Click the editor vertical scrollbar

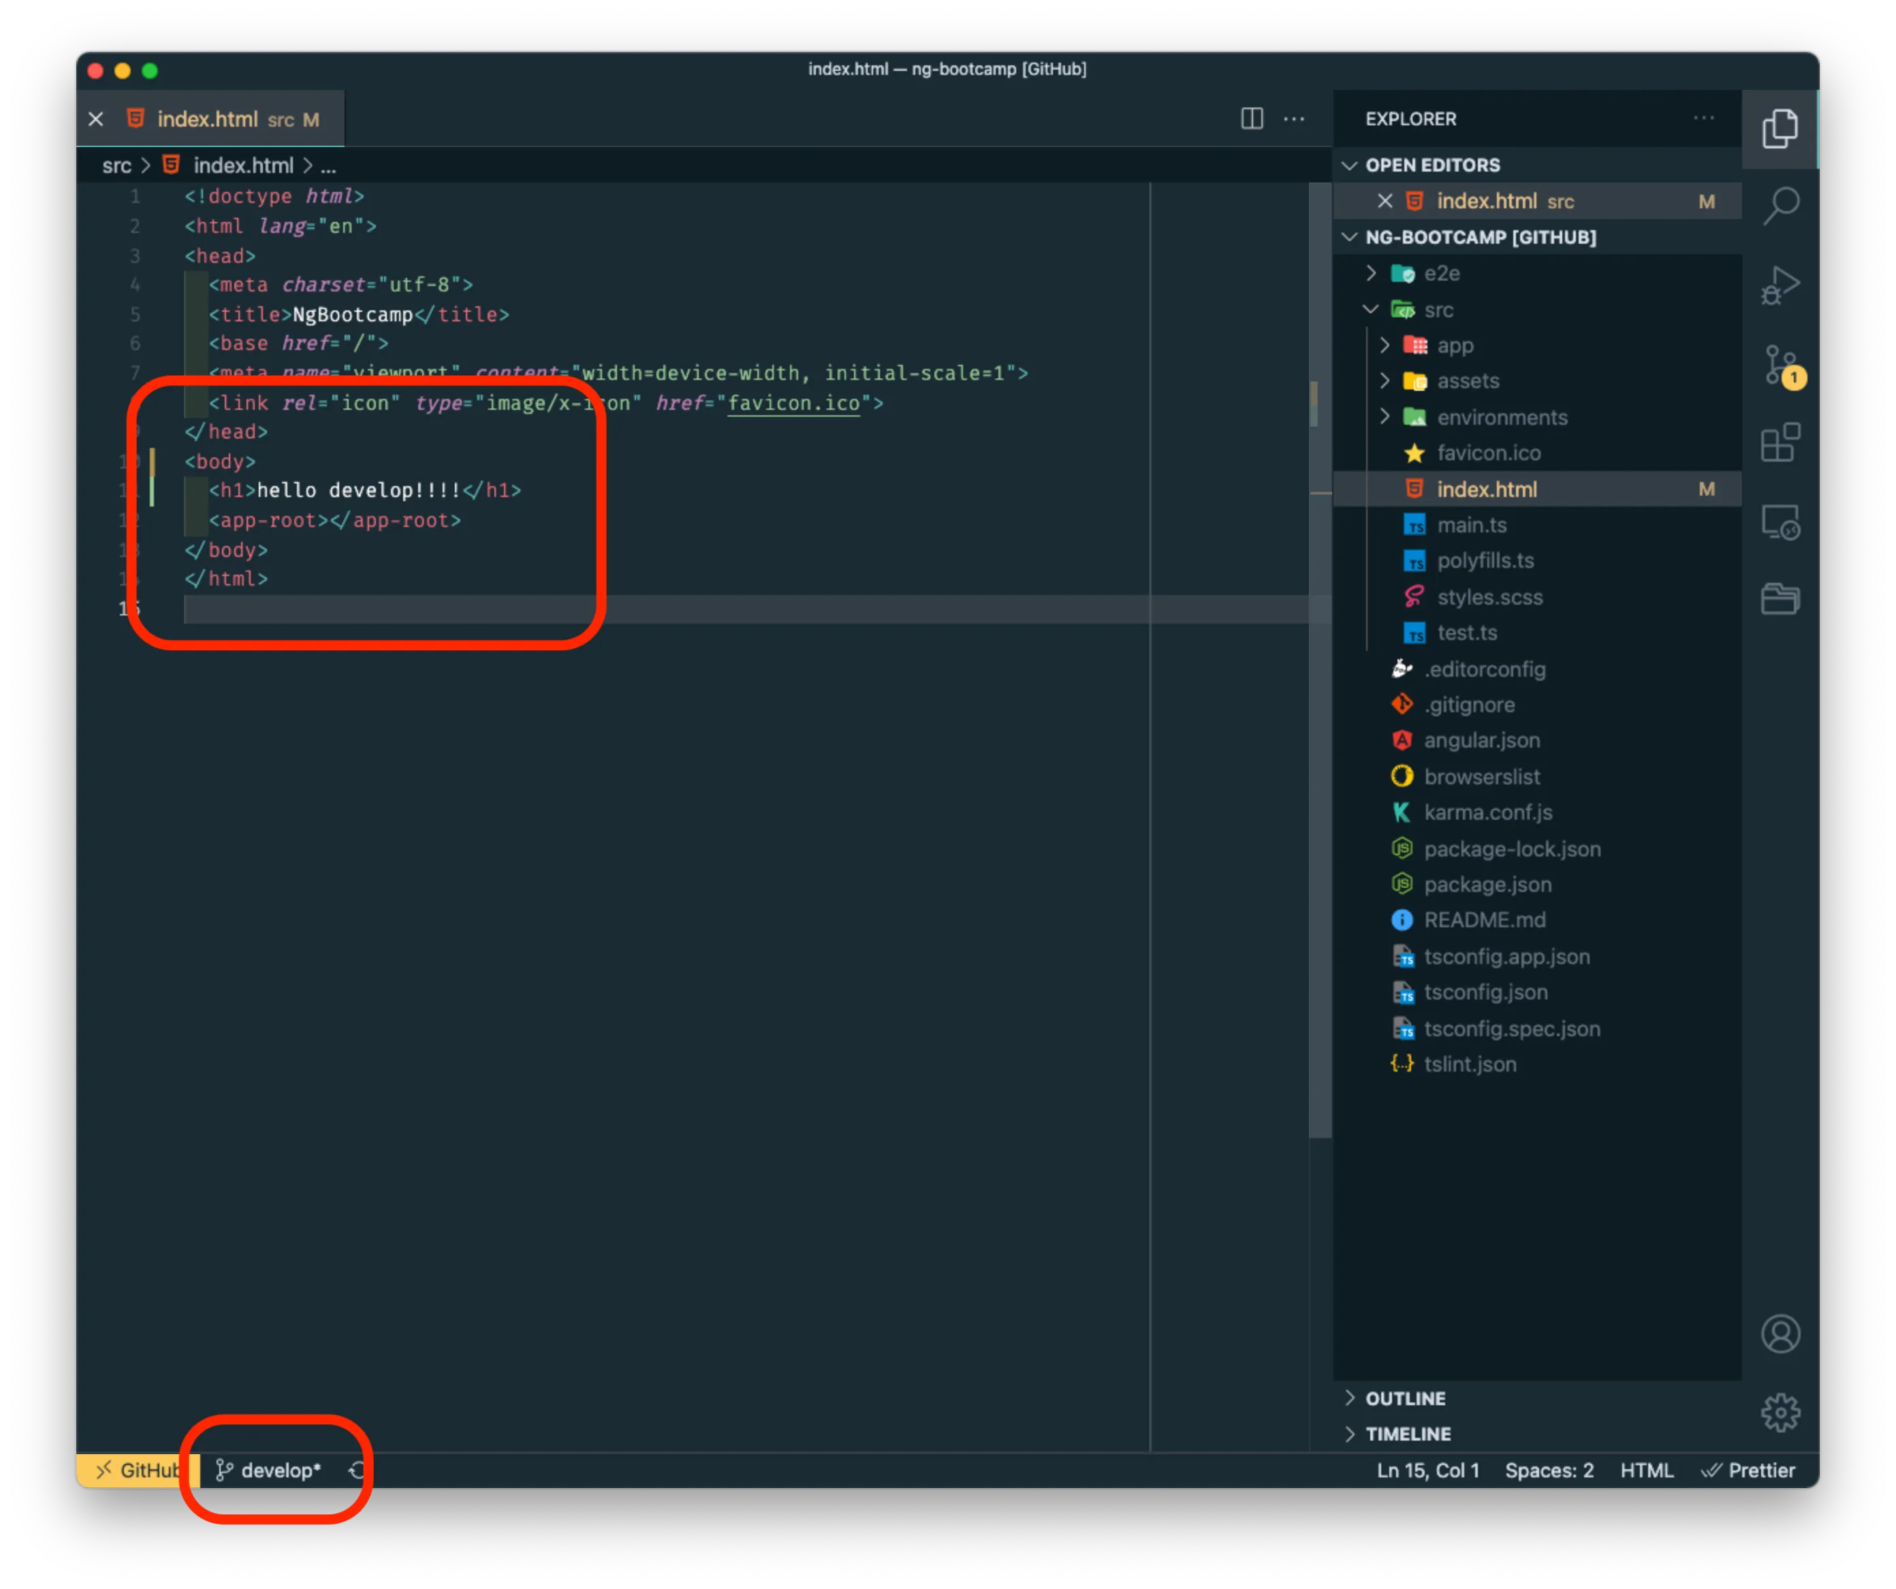1320,660
